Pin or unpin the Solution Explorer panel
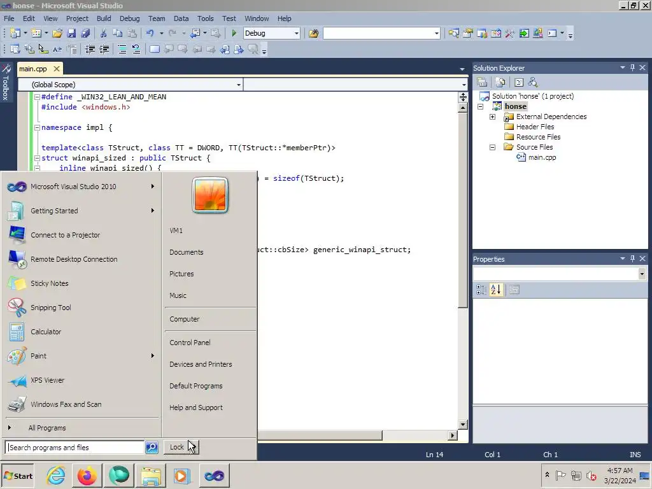652x489 pixels. (632, 67)
